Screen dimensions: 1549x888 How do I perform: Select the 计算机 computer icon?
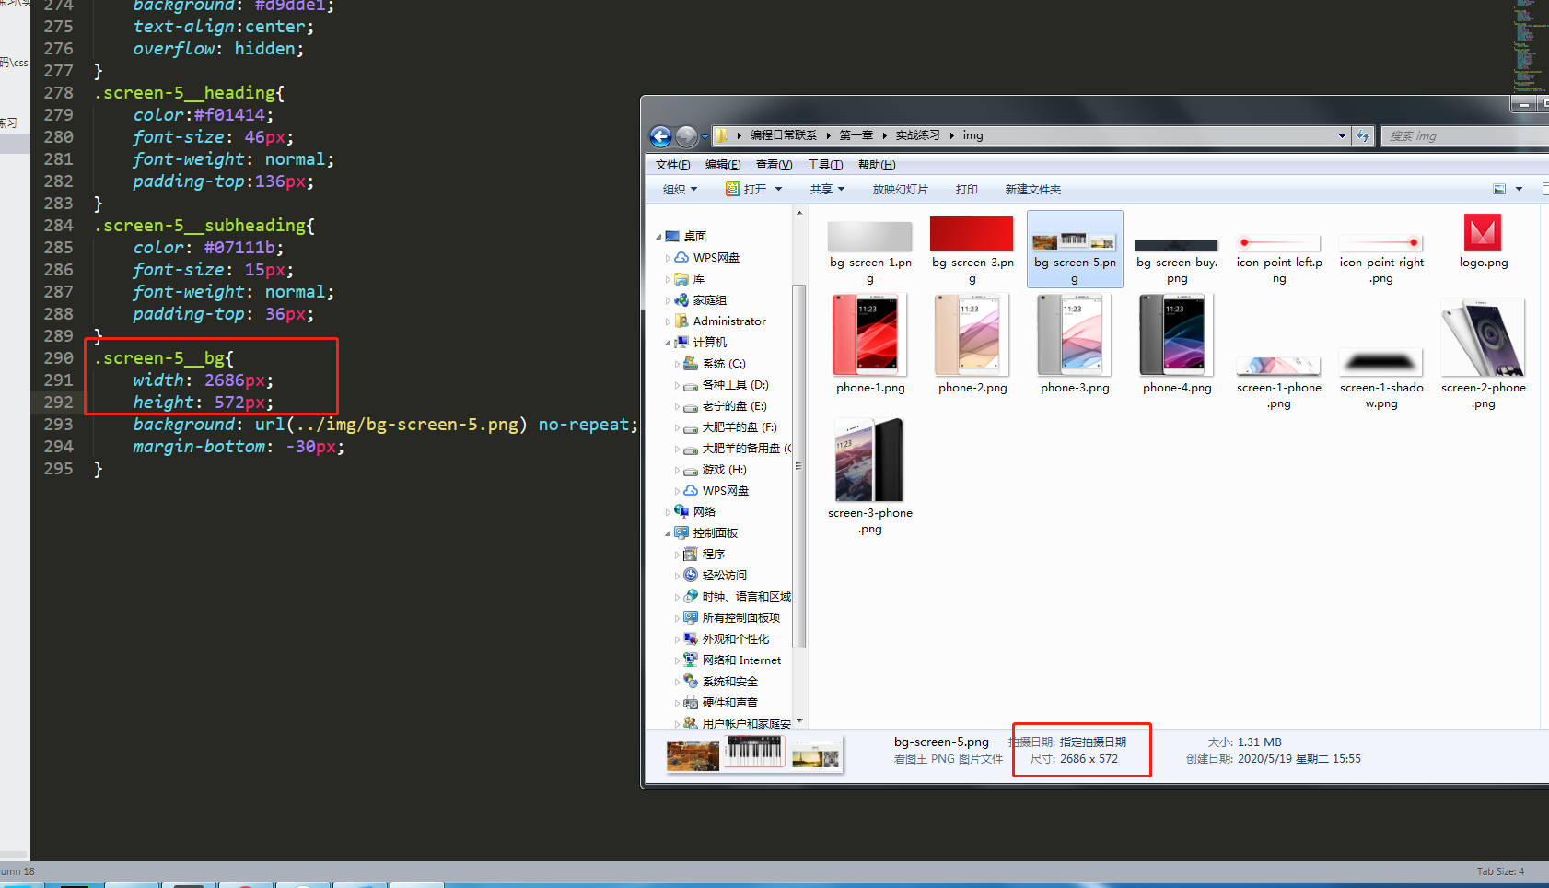tap(681, 343)
